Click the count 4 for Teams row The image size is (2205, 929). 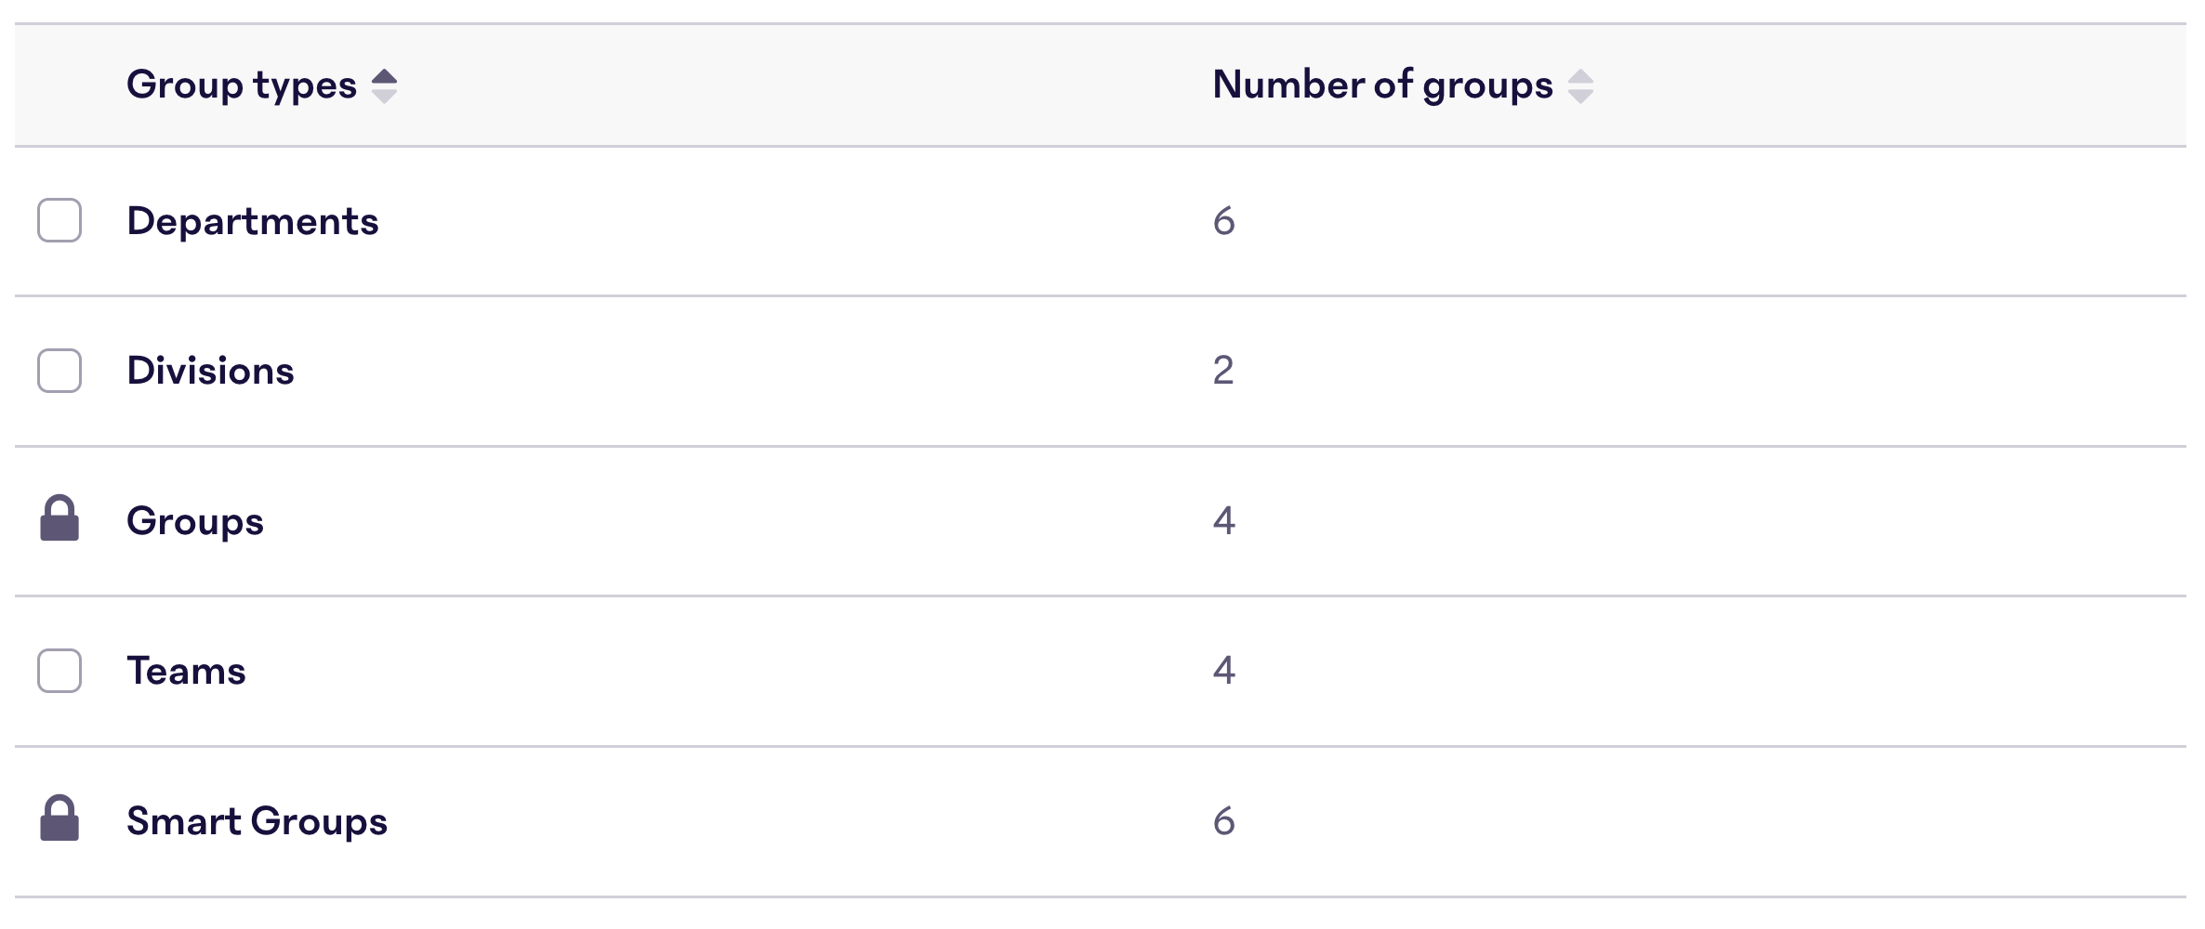1224,671
